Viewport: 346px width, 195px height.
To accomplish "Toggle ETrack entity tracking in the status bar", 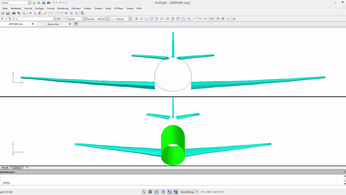I will (x=176, y=192).
